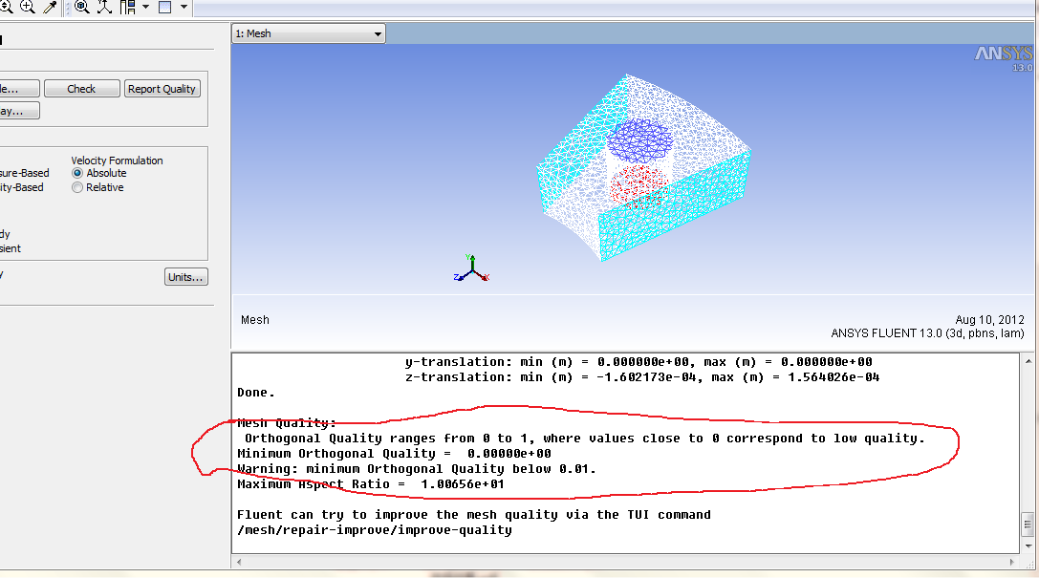Open the Units... dialog
The image size is (1039, 578).
pos(185,277)
